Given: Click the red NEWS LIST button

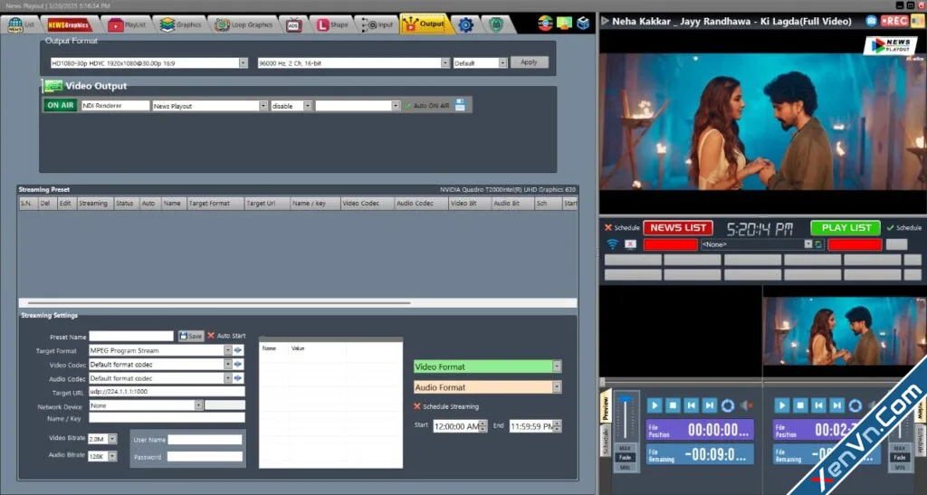Looking at the screenshot, I should click(678, 227).
